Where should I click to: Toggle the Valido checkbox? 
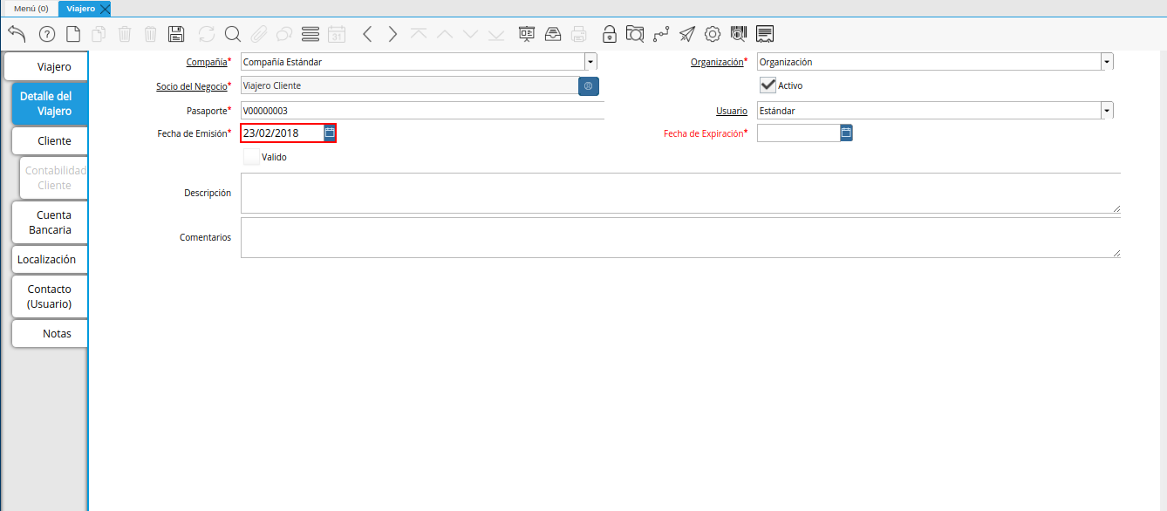point(251,157)
